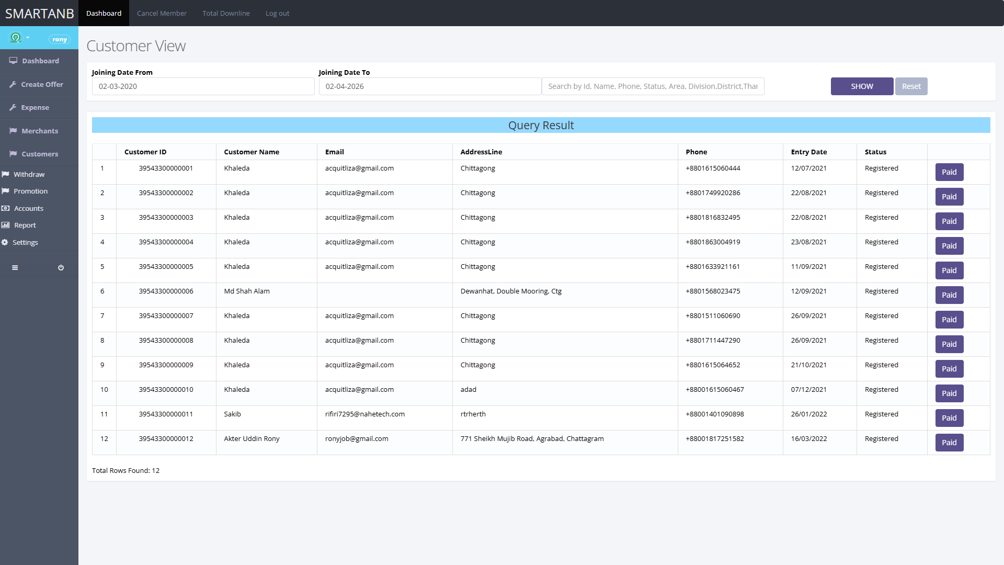Click the Settings gear icon
This screenshot has width=1004, height=565.
point(5,242)
